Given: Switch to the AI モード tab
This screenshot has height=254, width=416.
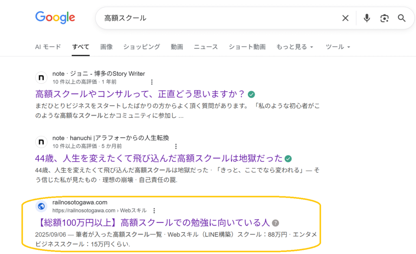Looking at the screenshot, I should coord(48,47).
